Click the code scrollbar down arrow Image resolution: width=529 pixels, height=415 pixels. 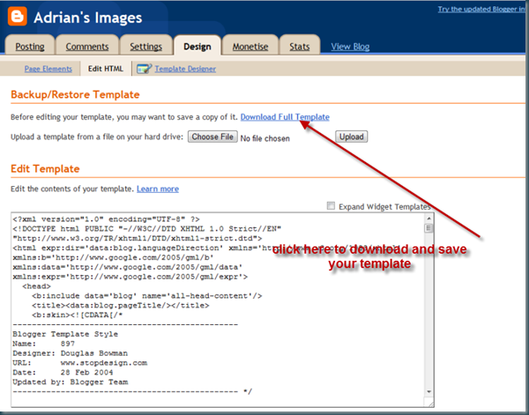[x=428, y=392]
